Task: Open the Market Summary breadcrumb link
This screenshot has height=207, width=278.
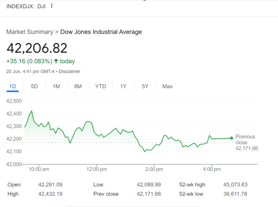Action: pos(30,32)
